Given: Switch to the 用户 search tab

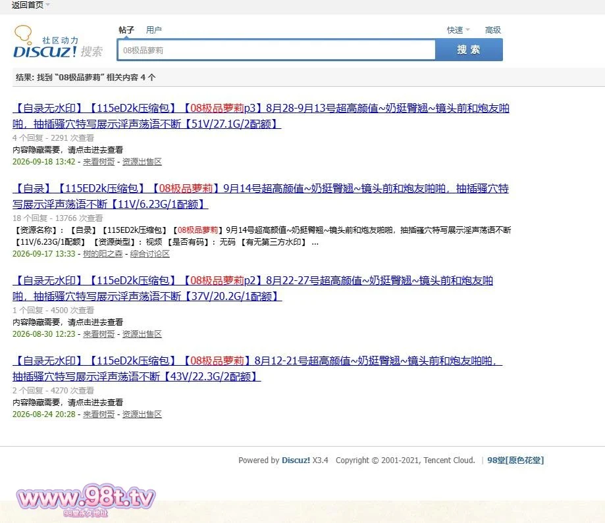Looking at the screenshot, I should [x=153, y=30].
